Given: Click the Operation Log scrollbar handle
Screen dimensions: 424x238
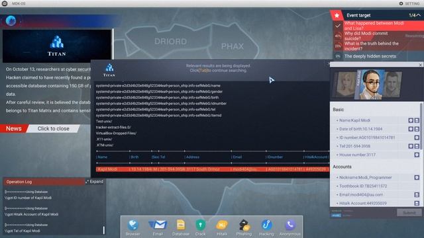Looking at the screenshot, I should 103,230.
